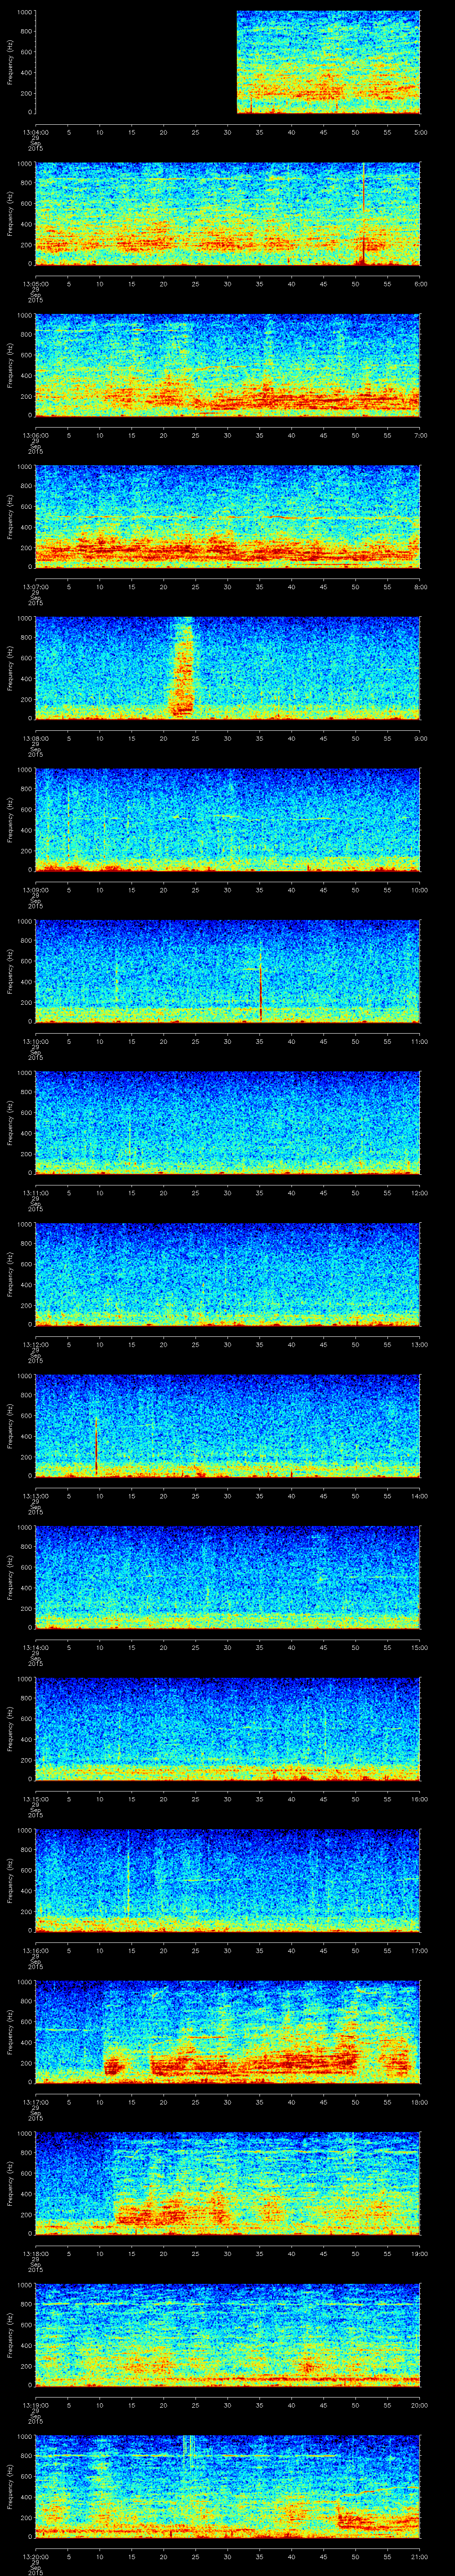Open the spectrogram panel starting at 13:04:00

(x=227, y=62)
